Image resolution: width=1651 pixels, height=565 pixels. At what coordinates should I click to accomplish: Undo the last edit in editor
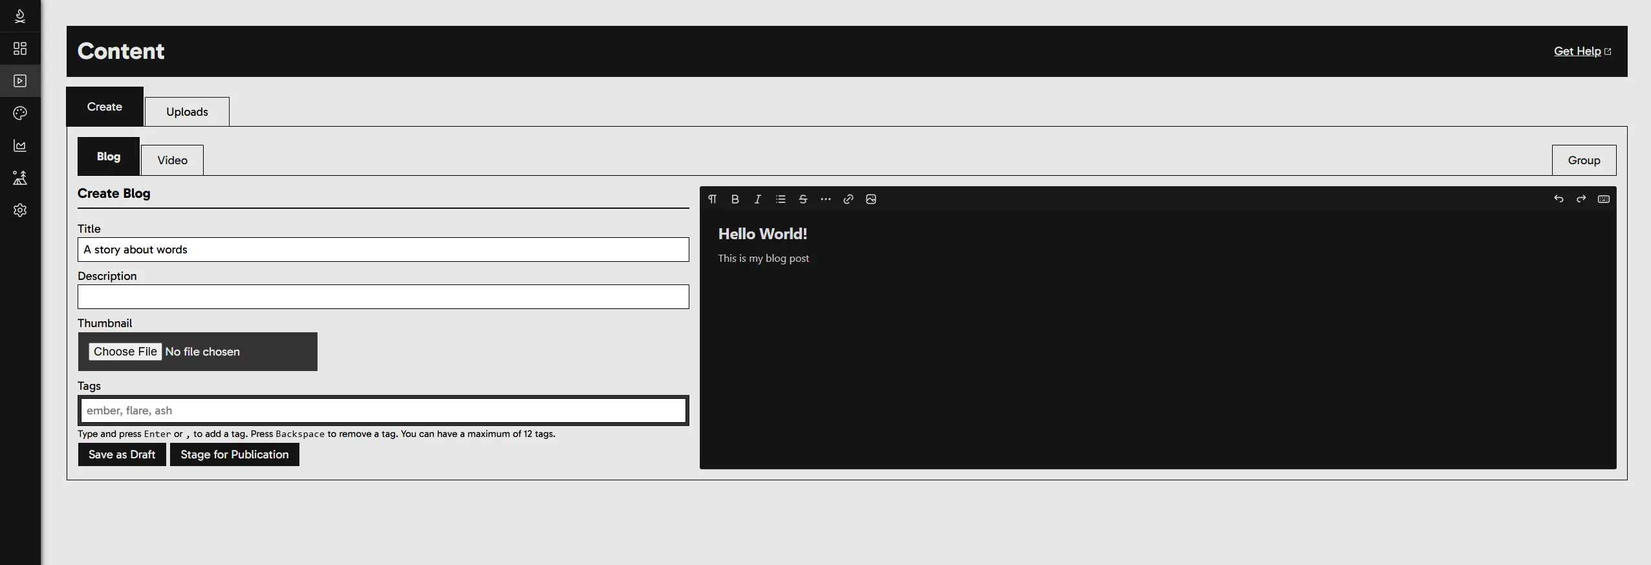pos(1559,199)
